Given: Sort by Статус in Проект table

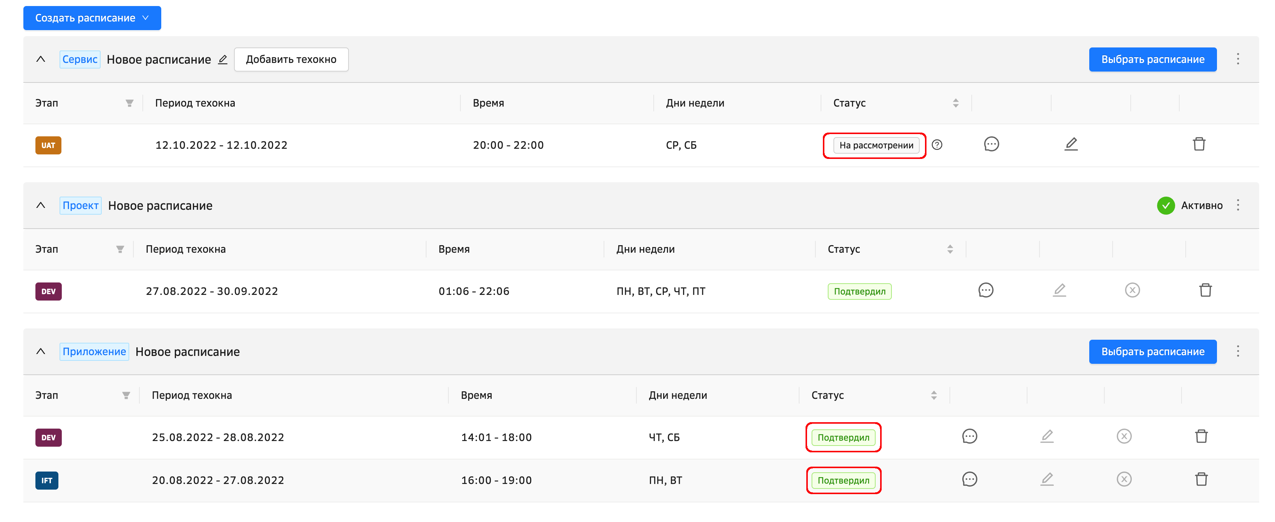Looking at the screenshot, I should coord(950,249).
